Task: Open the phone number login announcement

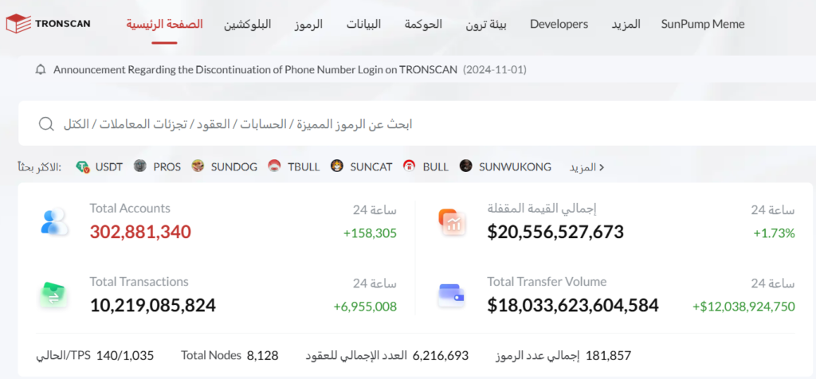Action: click(255, 69)
